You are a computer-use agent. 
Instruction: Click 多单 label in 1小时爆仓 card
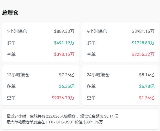[11, 43]
